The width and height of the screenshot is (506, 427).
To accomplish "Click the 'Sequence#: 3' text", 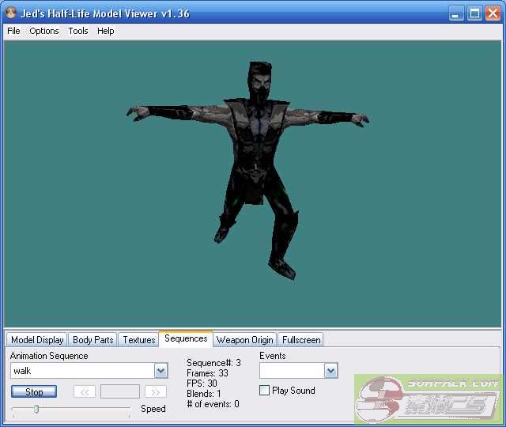I will point(213,363).
